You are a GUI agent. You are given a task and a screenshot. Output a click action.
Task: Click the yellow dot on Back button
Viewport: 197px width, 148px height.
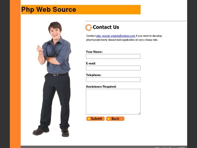(109, 119)
